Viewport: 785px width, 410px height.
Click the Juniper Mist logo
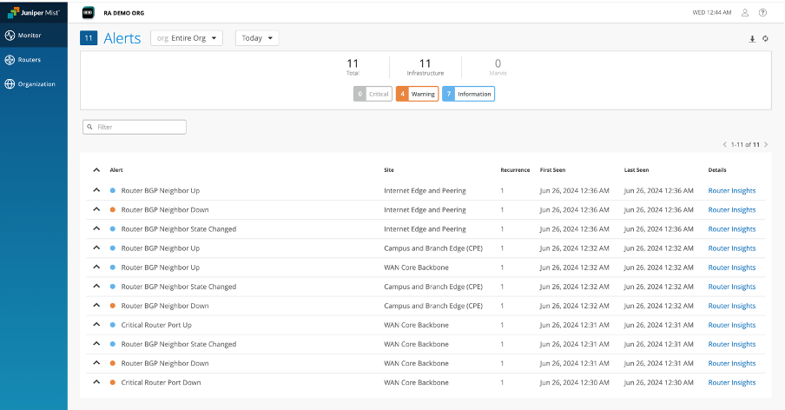coord(33,13)
